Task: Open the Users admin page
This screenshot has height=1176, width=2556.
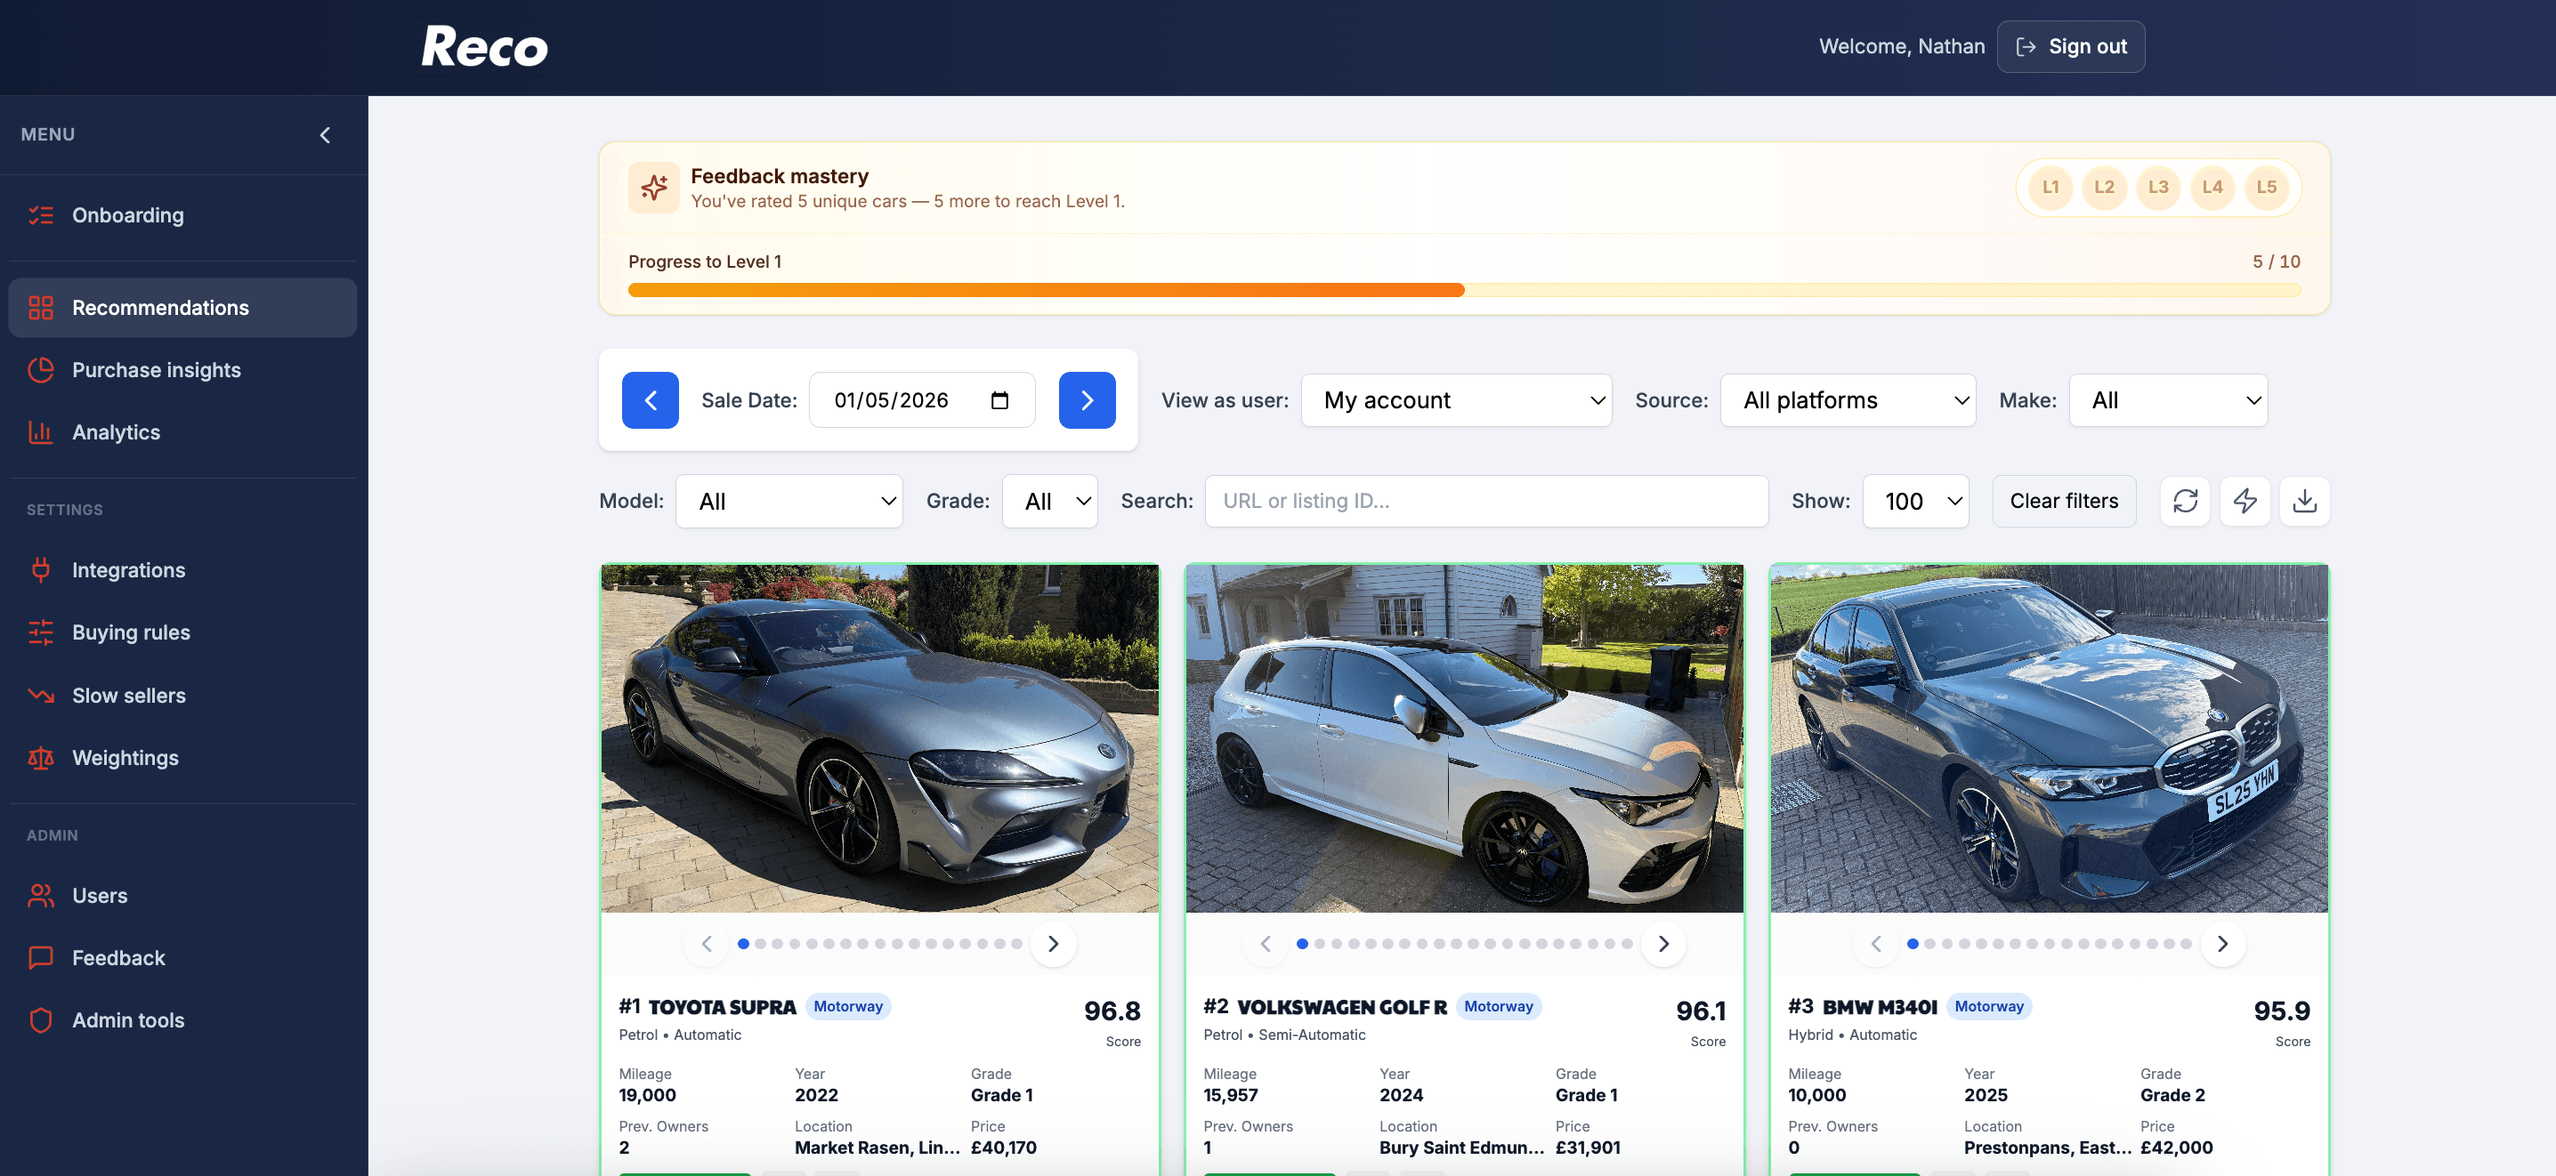Action: pyautogui.click(x=182, y=896)
